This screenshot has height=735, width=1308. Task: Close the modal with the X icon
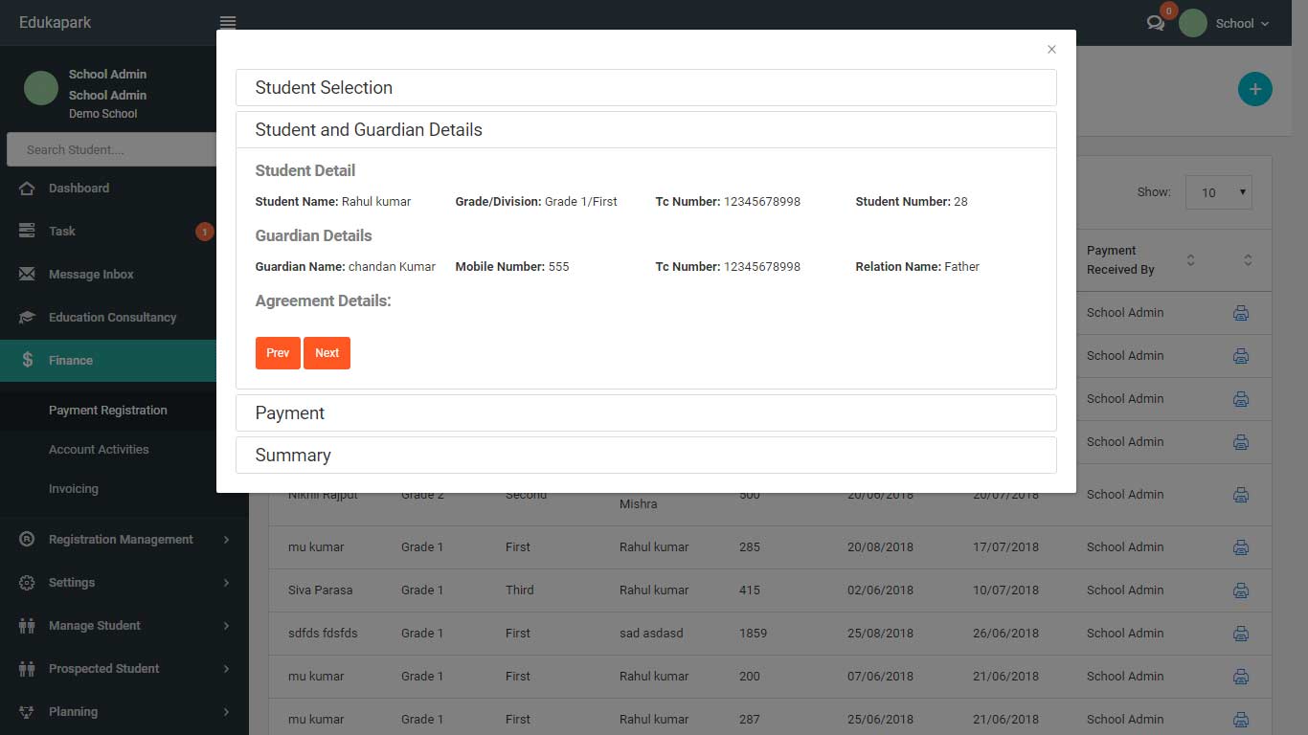(x=1051, y=49)
